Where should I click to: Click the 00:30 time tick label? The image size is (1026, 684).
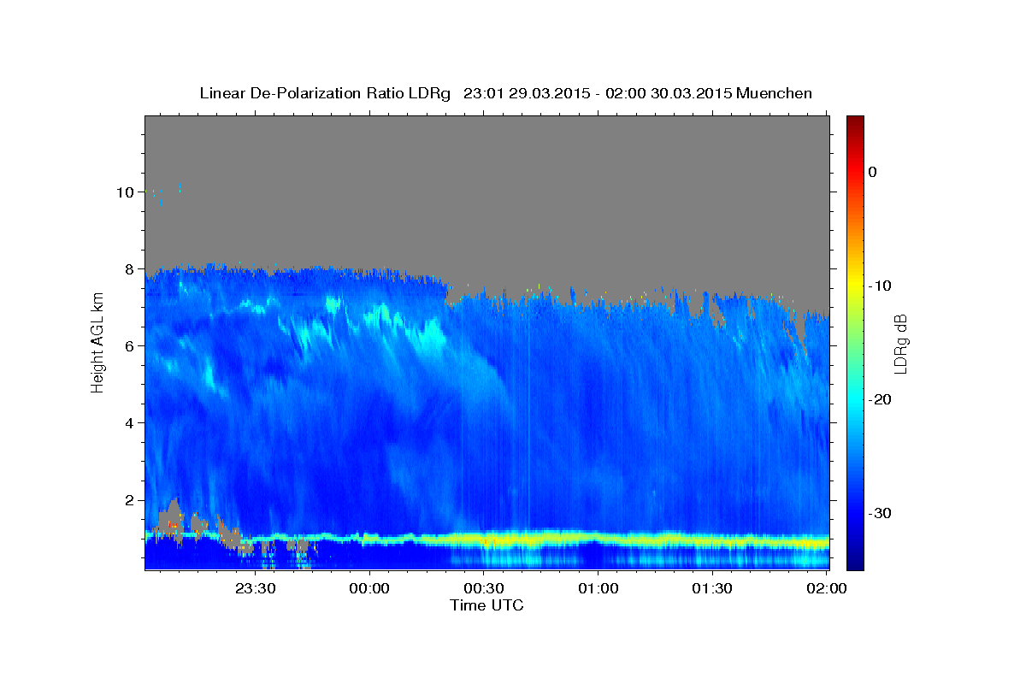(x=484, y=588)
